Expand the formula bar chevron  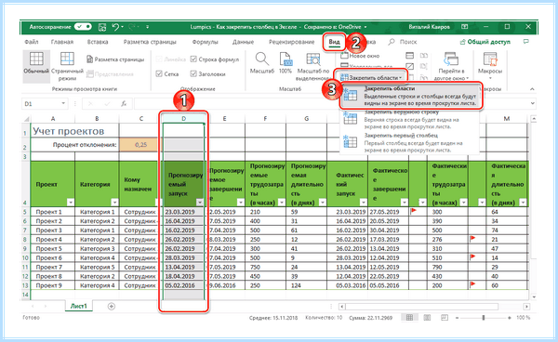[x=532, y=104]
